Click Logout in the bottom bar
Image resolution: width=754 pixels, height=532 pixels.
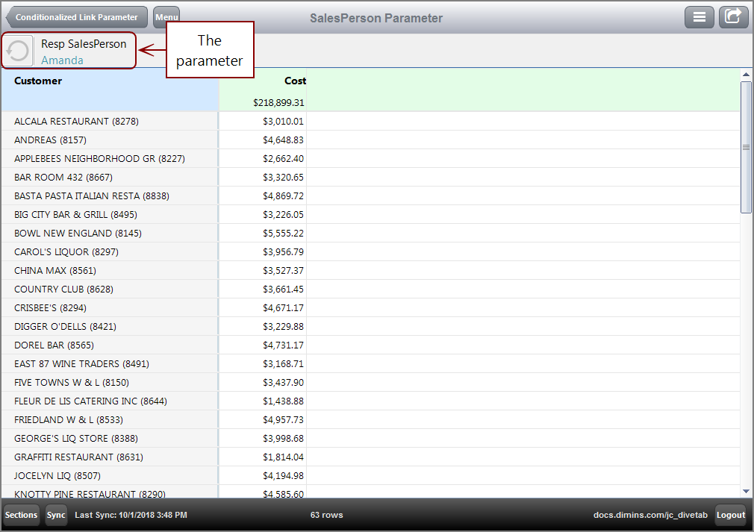730,515
